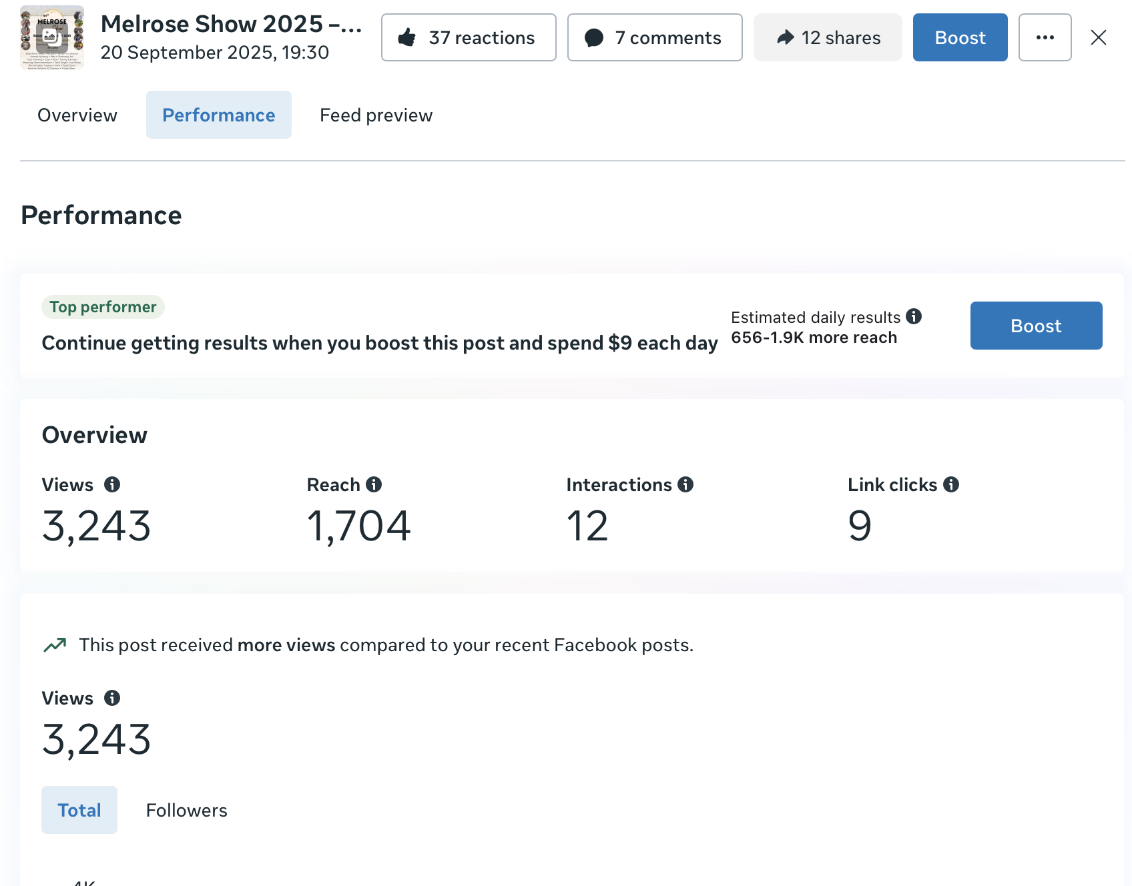Open the Melrose Show post thumbnail
Viewport: 1132px width, 886px height.
(52, 37)
